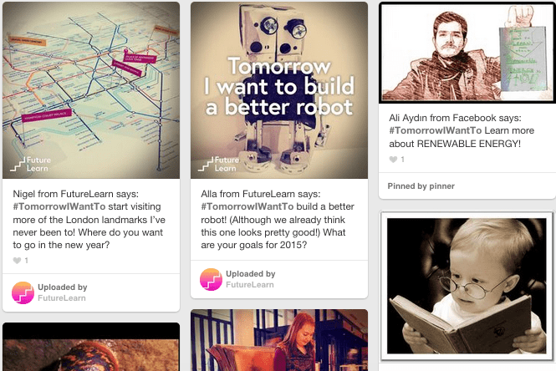This screenshot has height=371, width=556.
Task: Click FutureLearn avatar under London landmarks pin
Action: point(23,292)
